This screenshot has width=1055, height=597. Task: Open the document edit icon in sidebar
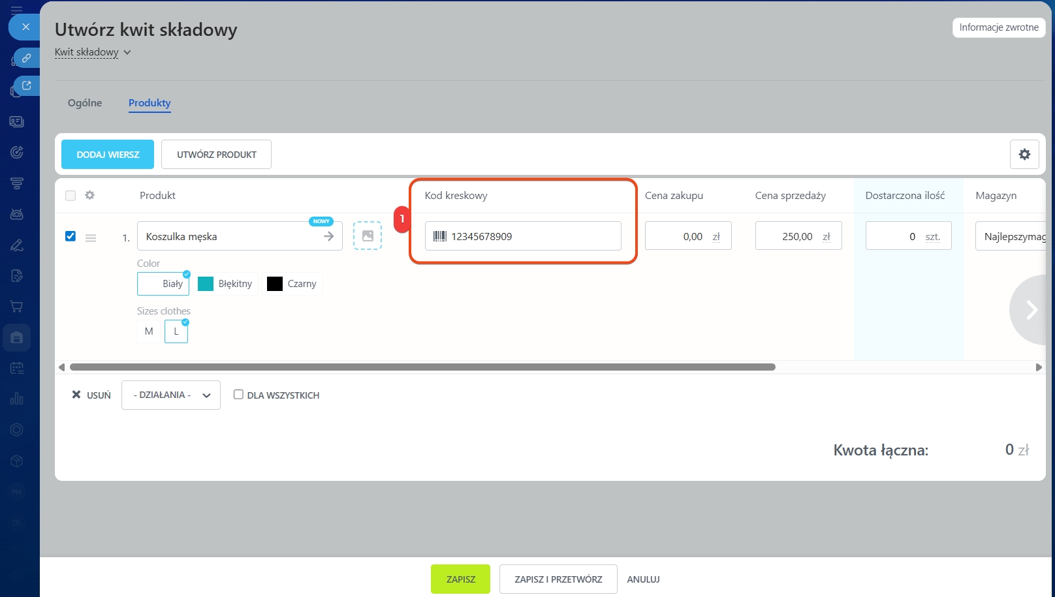pyautogui.click(x=17, y=276)
